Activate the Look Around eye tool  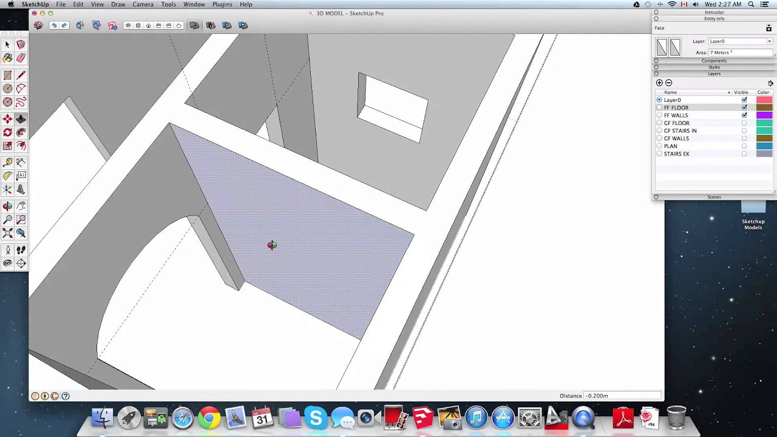pyautogui.click(x=7, y=263)
